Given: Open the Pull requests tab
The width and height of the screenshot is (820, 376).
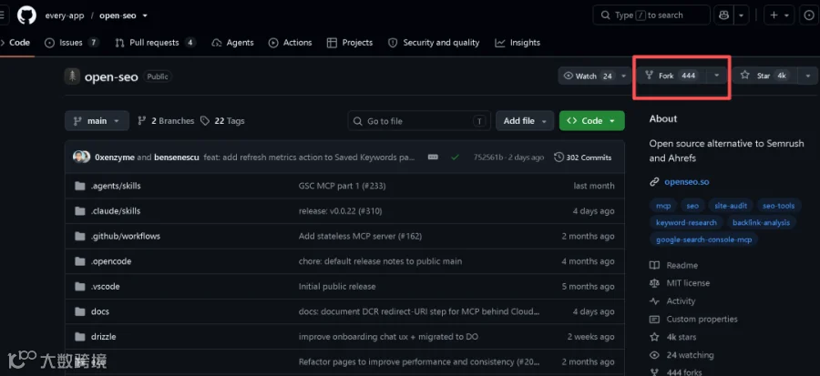Looking at the screenshot, I should click(x=155, y=43).
